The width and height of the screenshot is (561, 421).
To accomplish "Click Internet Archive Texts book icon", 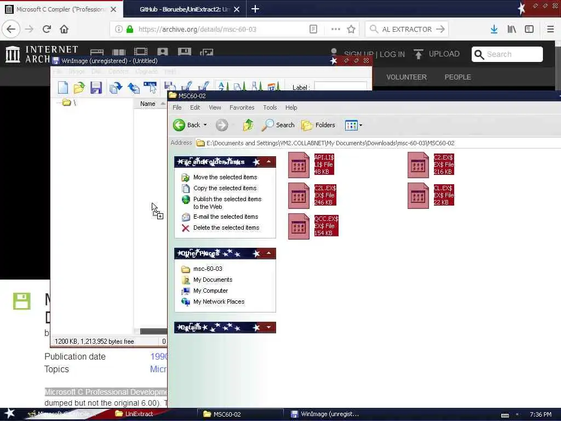I will click(119, 52).
